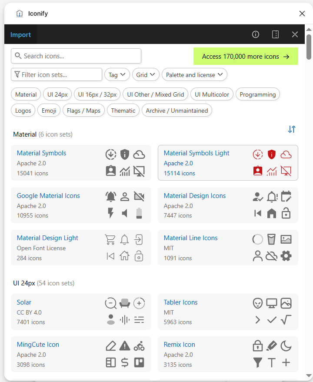Click image icon in Material Line Icons card
The height and width of the screenshot is (382, 313).
click(286, 239)
